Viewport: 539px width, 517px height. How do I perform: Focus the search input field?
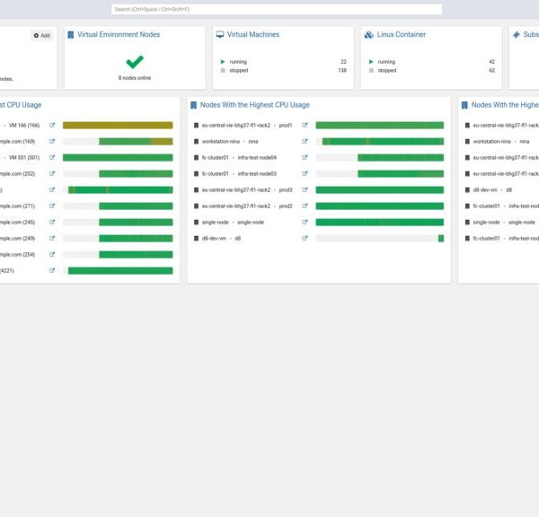click(x=277, y=9)
